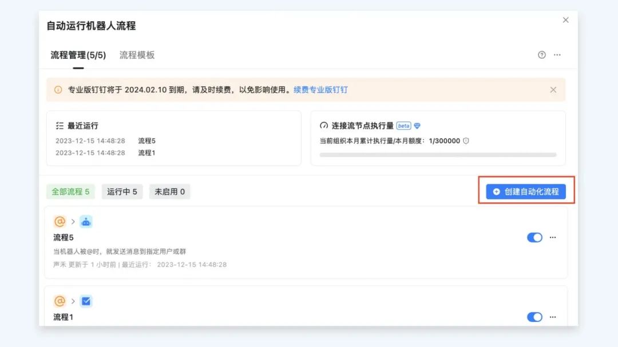Filter by 运行中 5
Screen dimensions: 618x347
pos(122,192)
